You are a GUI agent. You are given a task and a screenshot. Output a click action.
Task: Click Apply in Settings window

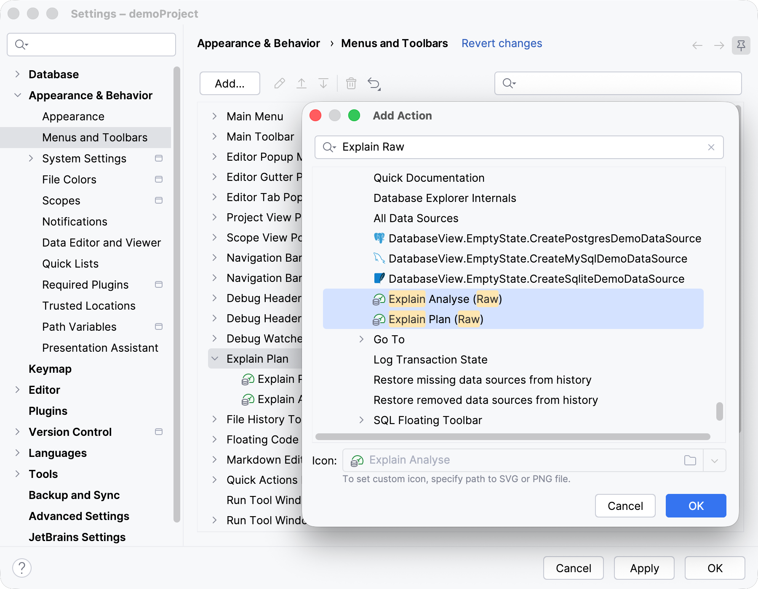click(644, 568)
